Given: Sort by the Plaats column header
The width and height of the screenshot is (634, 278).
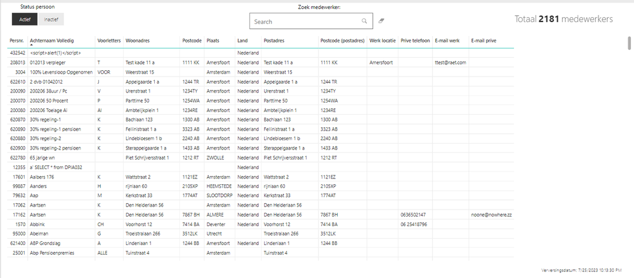Looking at the screenshot, I should click(x=213, y=41).
